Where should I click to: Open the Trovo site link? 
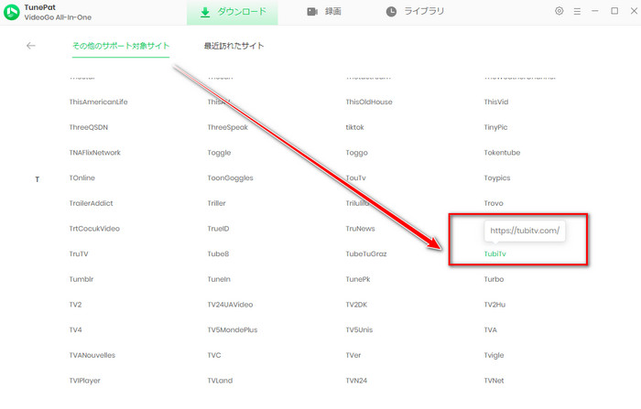[x=494, y=203]
